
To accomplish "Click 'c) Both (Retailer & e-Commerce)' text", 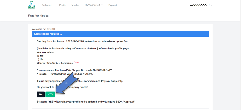I will click(55, 63).
